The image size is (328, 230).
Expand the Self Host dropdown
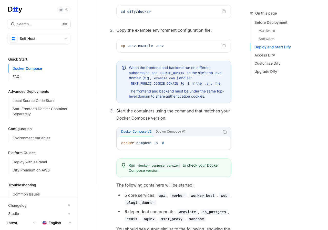click(65, 39)
